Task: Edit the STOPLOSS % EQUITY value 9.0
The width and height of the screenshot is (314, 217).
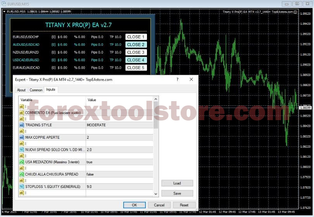Action: coord(119,186)
